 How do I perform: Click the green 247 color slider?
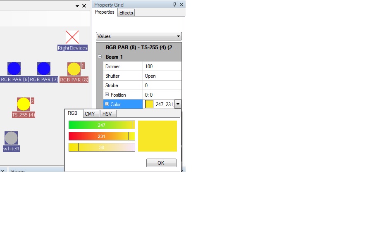[x=102, y=125]
